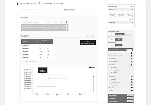Click chart zoom-in circle icon
This screenshot has height=105, width=151.
93,76
